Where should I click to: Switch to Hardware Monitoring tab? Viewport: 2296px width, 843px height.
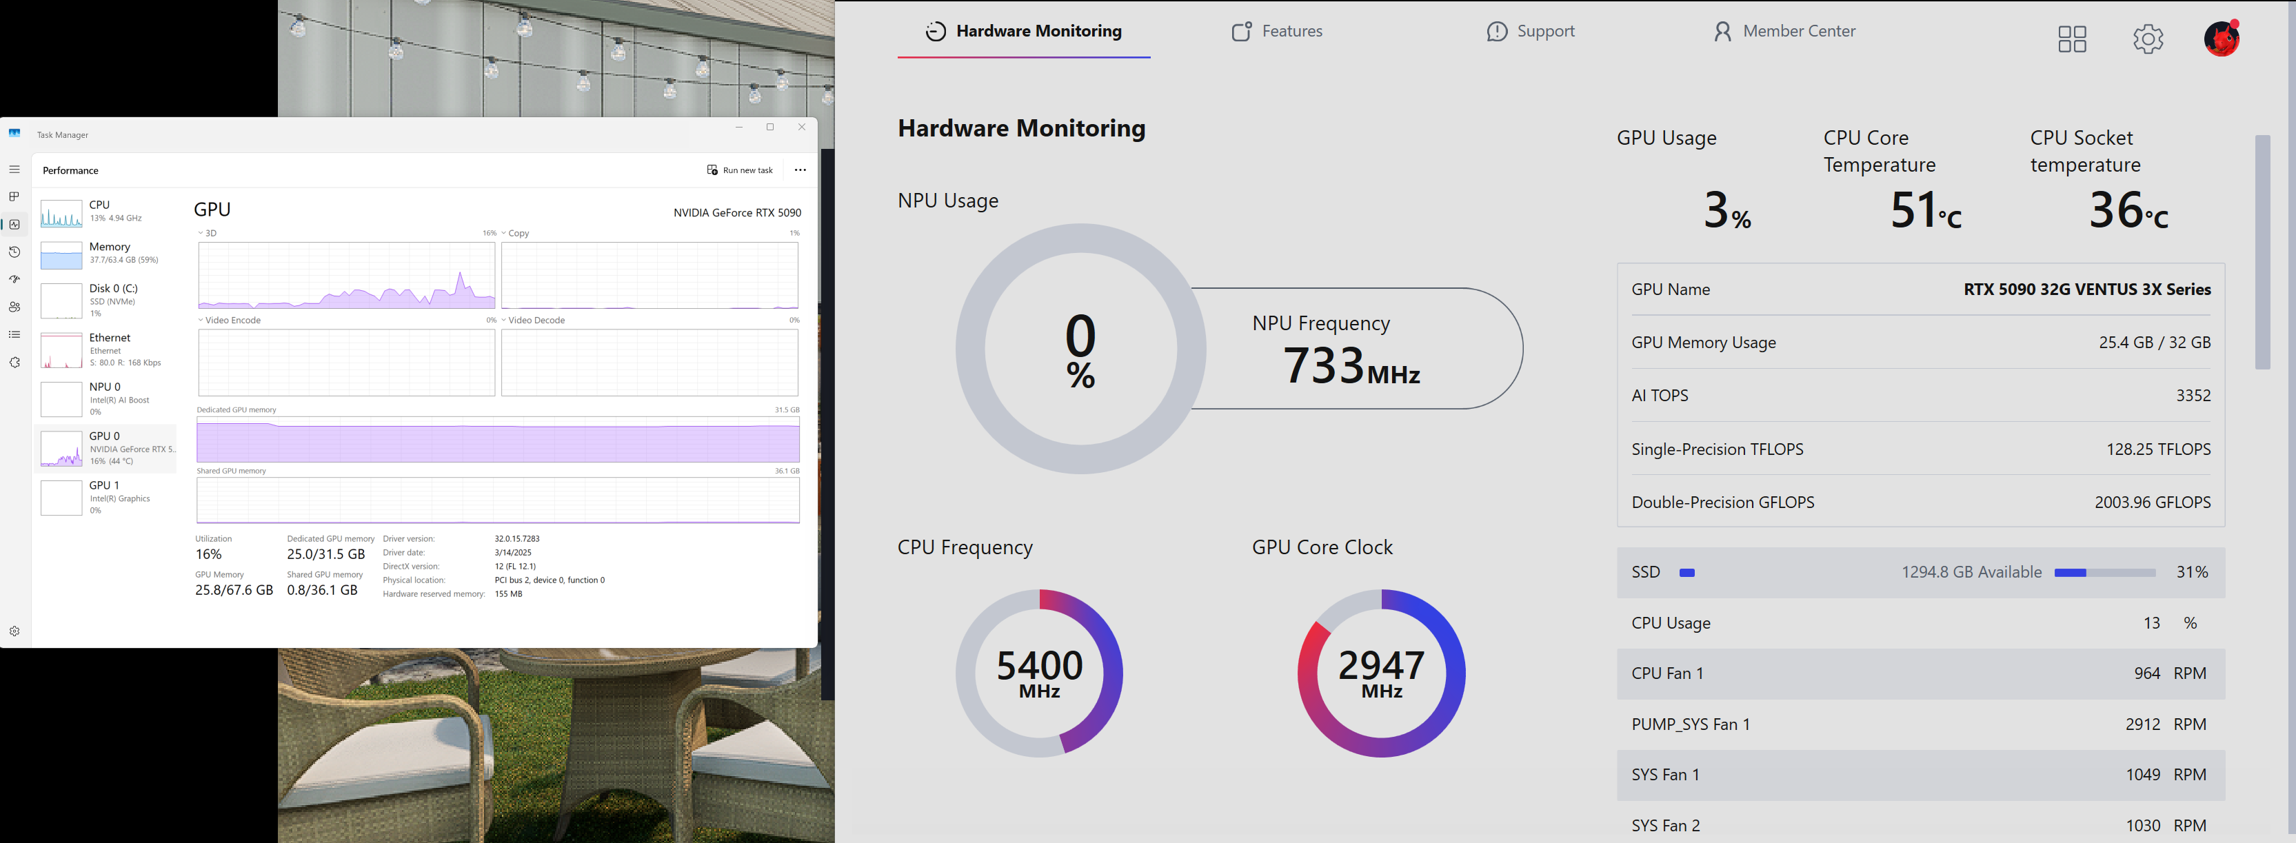click(x=1023, y=31)
